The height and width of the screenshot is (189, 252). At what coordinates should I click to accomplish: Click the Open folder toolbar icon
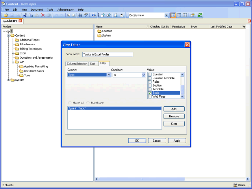6,15
